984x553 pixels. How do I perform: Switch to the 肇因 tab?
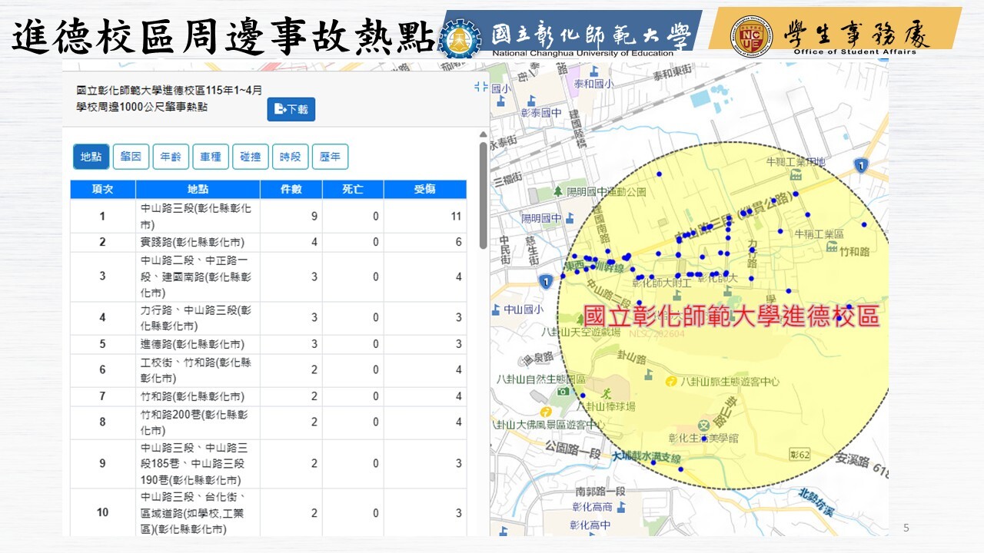131,157
